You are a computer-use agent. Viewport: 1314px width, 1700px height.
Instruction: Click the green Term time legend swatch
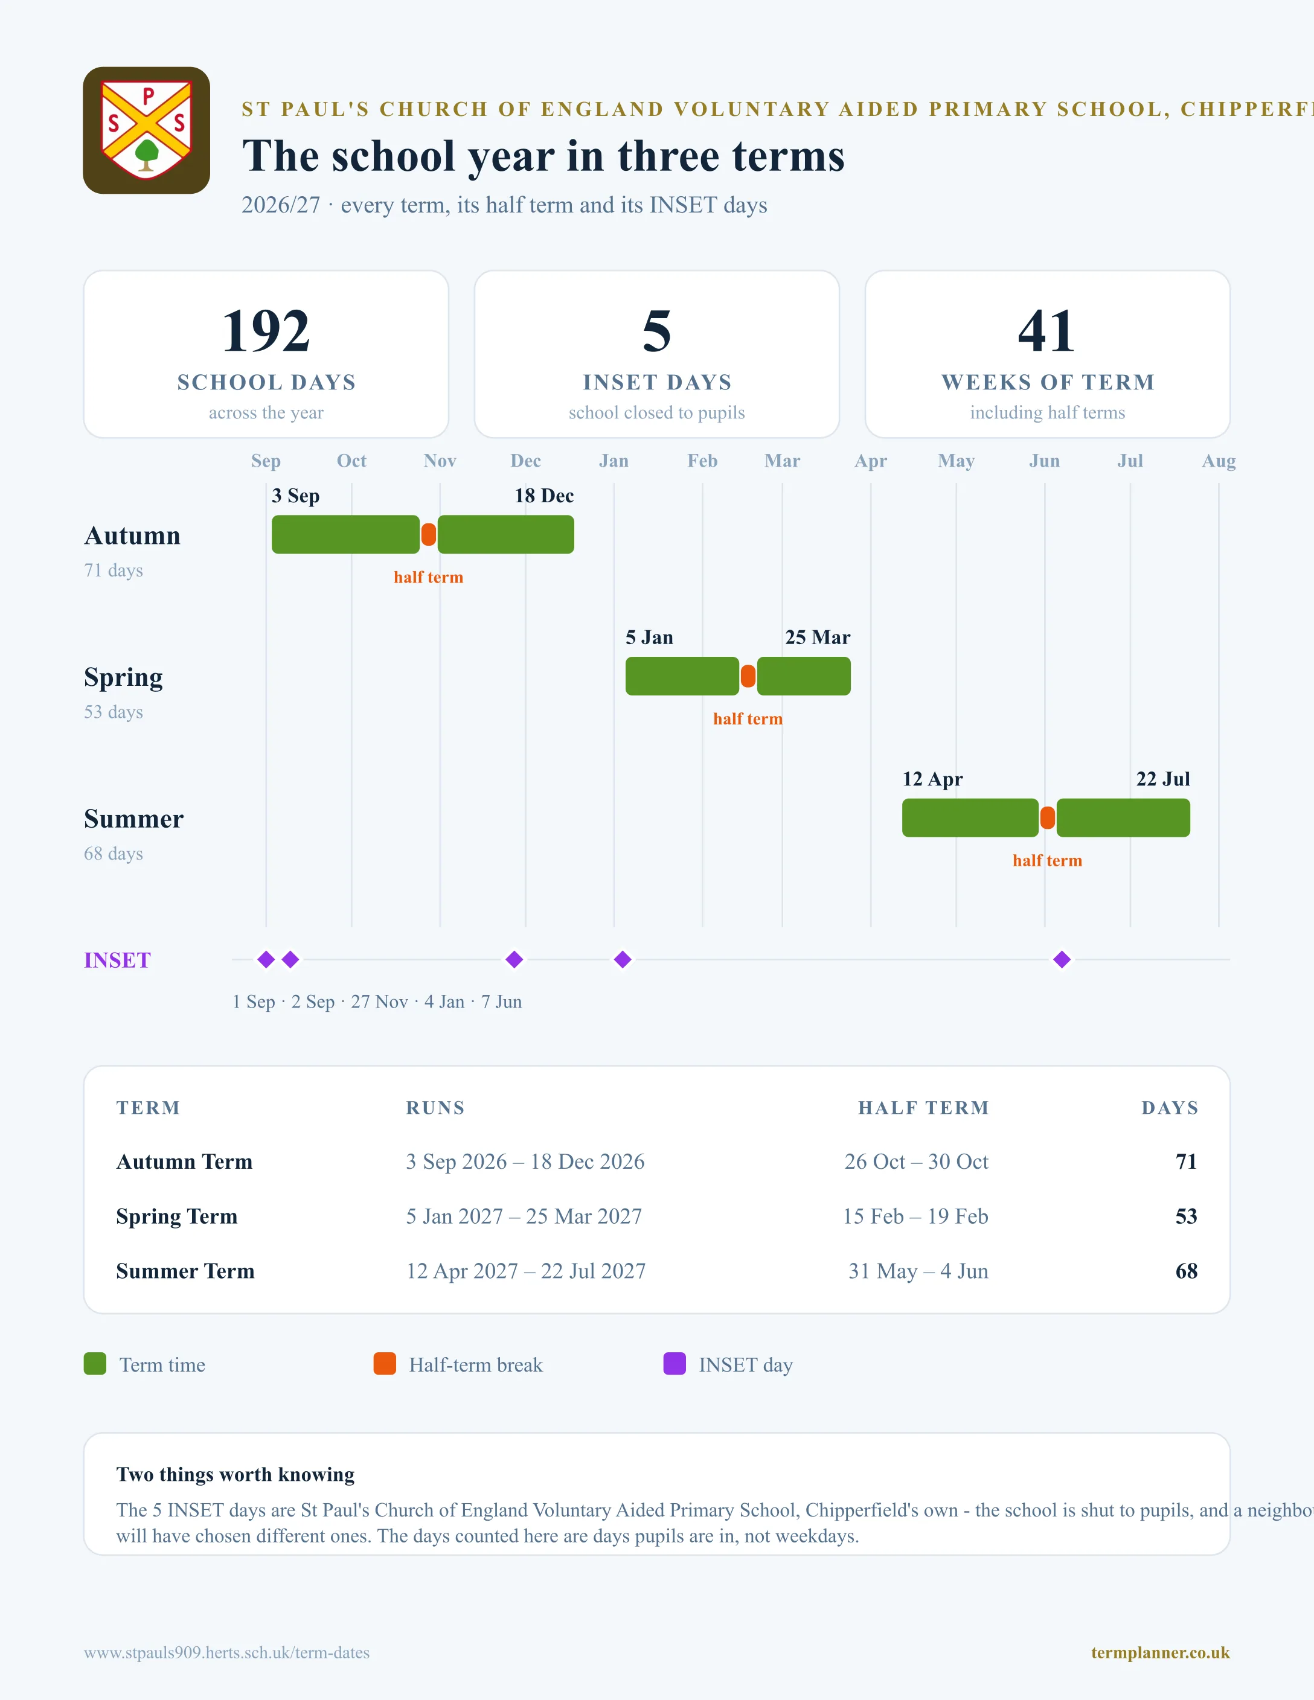pyautogui.click(x=95, y=1364)
